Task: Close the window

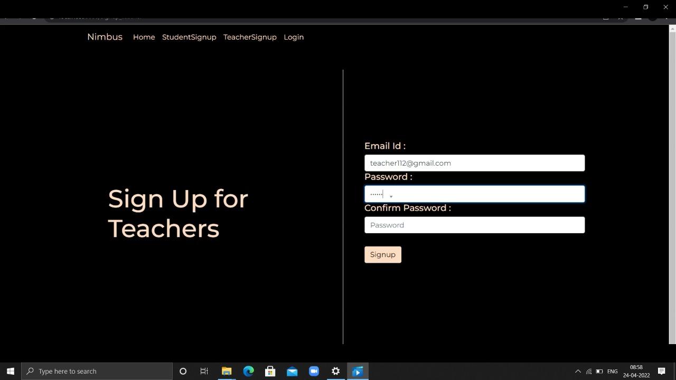Action: [665, 7]
